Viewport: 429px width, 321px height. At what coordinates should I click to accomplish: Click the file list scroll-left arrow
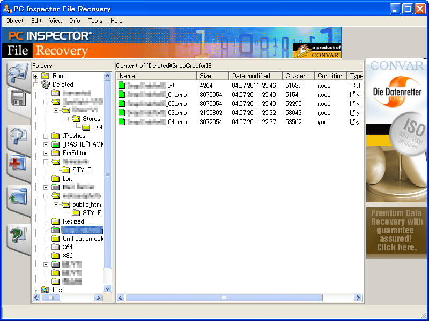tap(121, 298)
